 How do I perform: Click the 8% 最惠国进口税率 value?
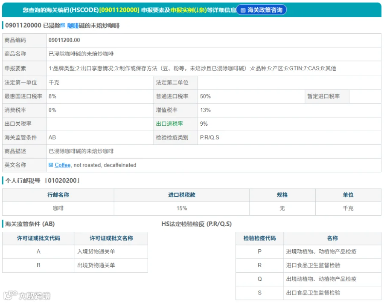(x=52, y=96)
